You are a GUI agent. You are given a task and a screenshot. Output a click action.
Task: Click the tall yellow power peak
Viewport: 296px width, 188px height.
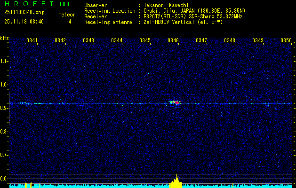176,181
